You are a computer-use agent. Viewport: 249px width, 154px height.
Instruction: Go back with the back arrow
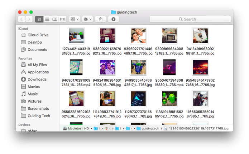click(x=21, y=19)
